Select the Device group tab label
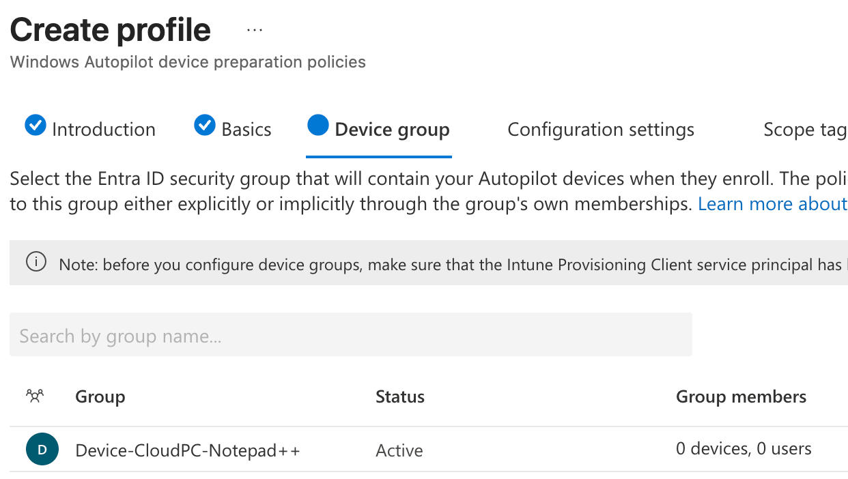 point(392,130)
